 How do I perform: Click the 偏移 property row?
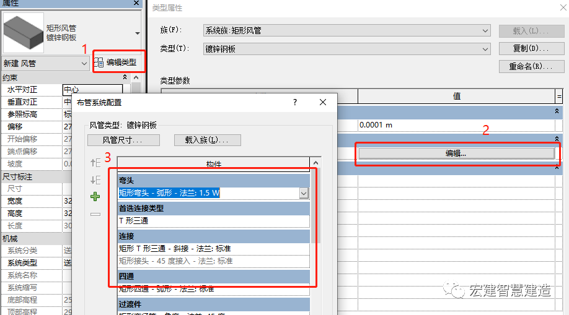pyautogui.click(x=37, y=127)
